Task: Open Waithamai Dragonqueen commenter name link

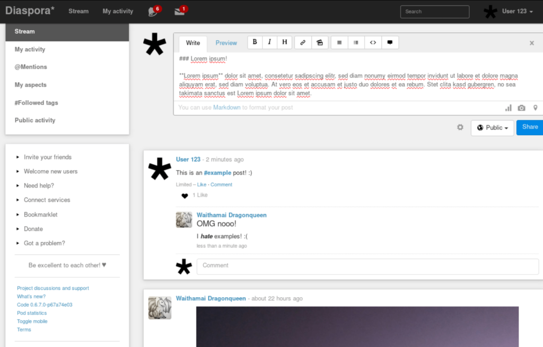Action: (232, 215)
